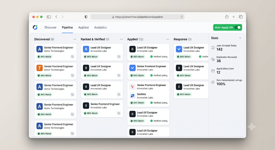Collapse the Stats panel chevron
The image size is (275, 150).
click(240, 38)
